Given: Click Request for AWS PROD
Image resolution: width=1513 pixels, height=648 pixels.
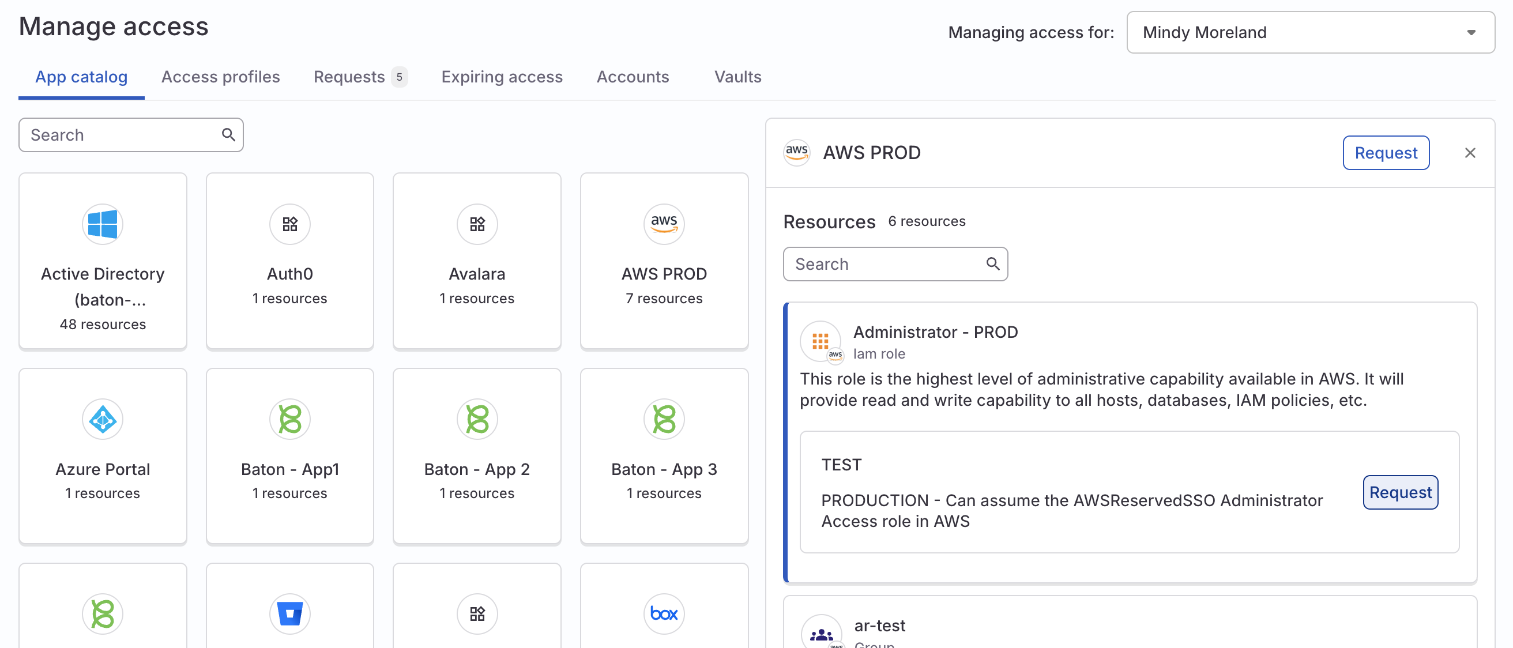Looking at the screenshot, I should [1386, 152].
